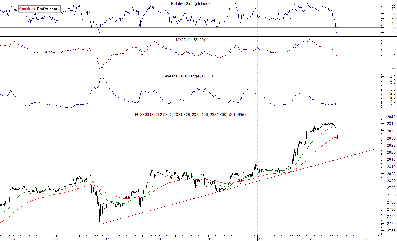Click the Relative Strength Index title
This screenshot has height=241, width=397.
point(191,4)
